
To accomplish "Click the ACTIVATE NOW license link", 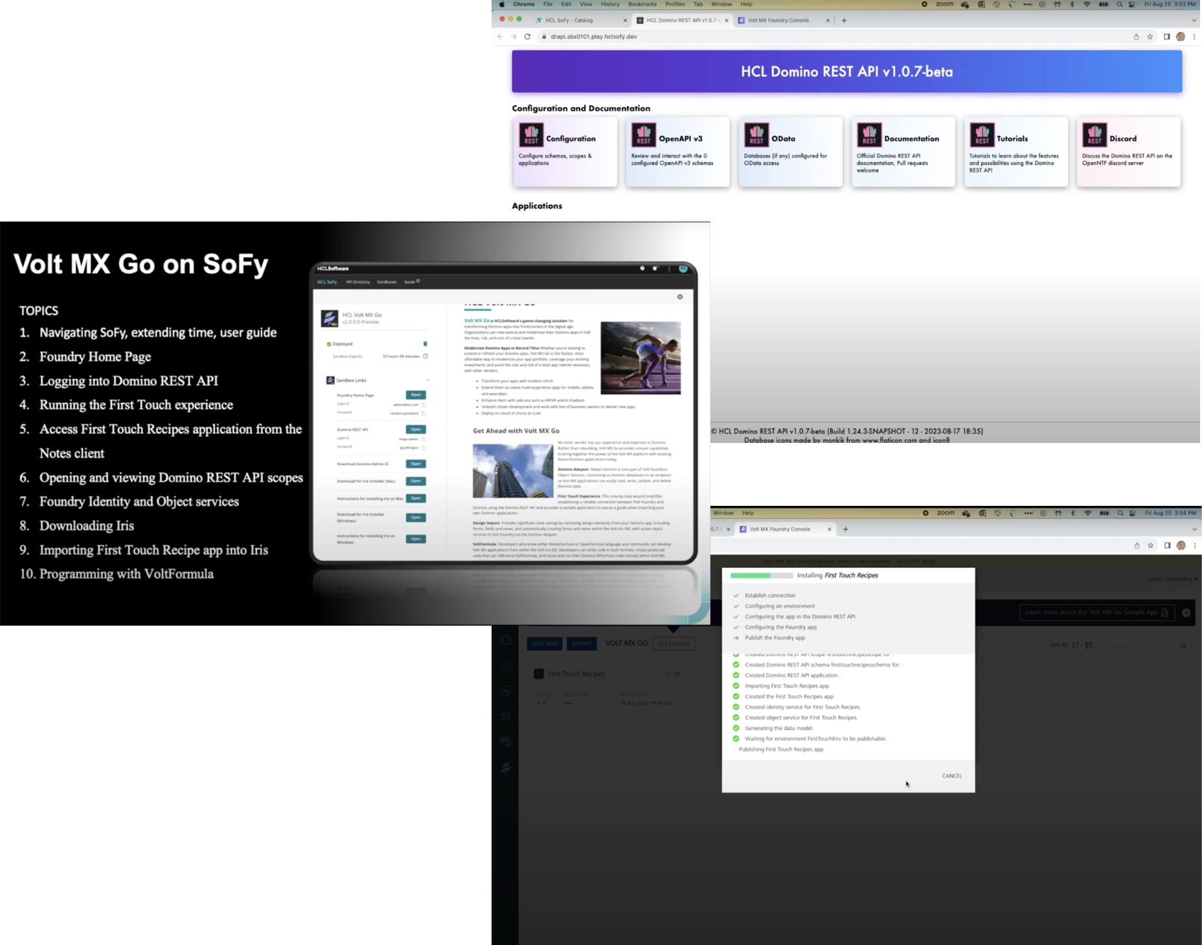I will (x=916, y=562).
